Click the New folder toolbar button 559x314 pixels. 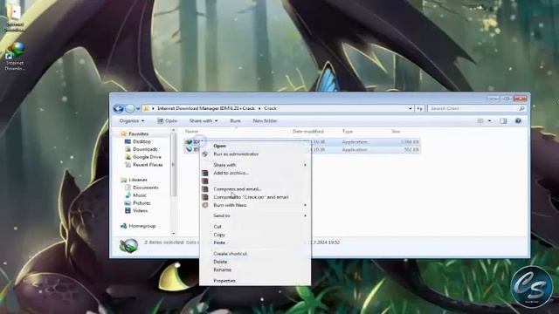tap(265, 121)
